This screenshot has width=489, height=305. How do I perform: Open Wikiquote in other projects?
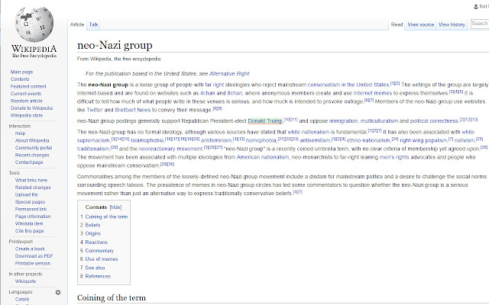pos(25,281)
